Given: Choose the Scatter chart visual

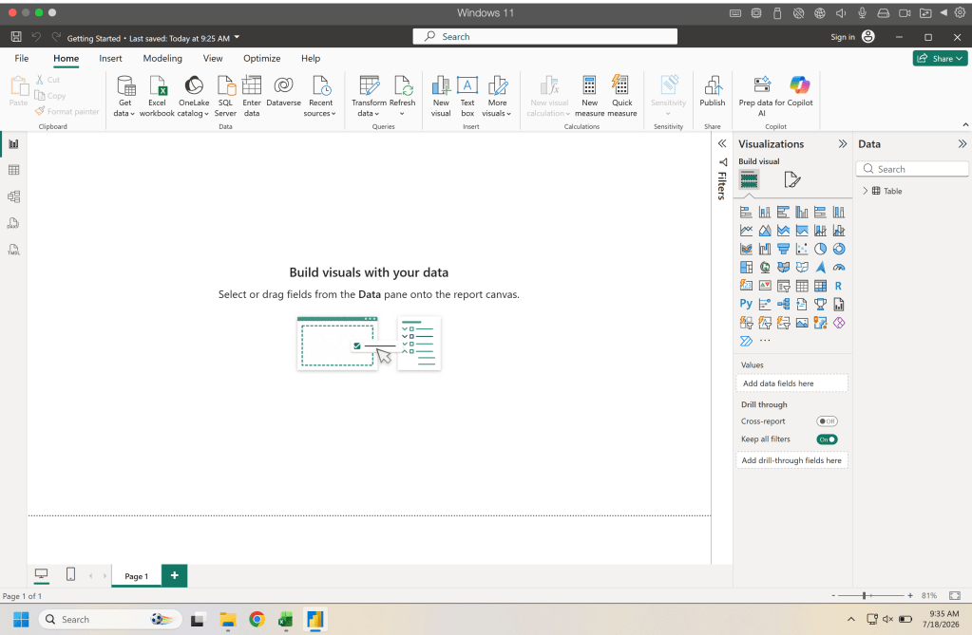Looking at the screenshot, I should click(x=802, y=249).
